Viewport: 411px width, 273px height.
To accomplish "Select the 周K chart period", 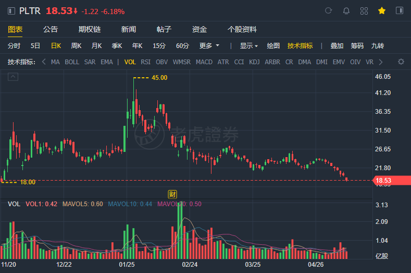I will tap(76, 46).
